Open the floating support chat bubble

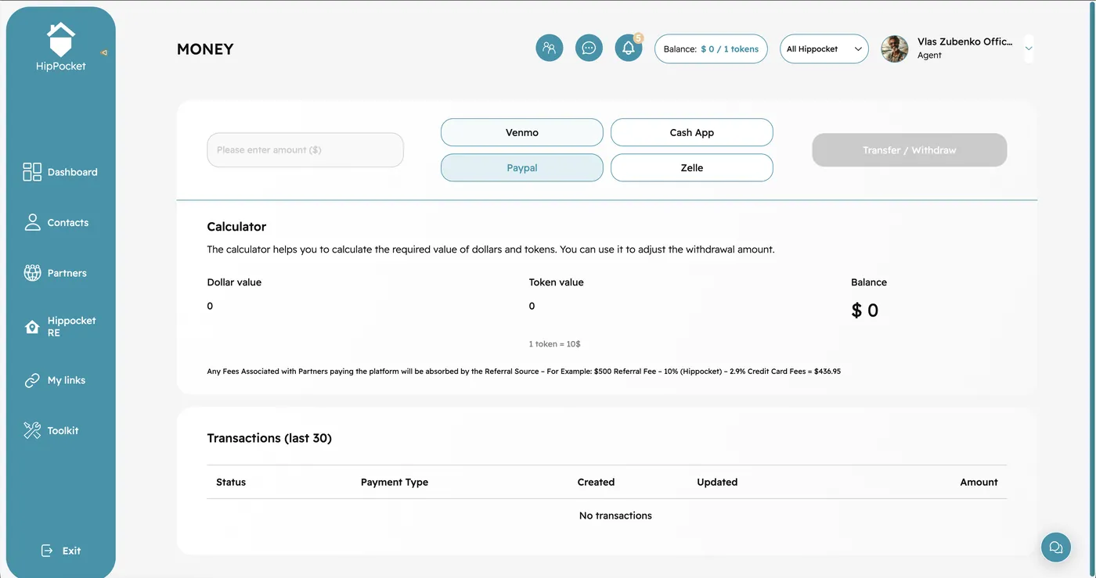point(1056,547)
